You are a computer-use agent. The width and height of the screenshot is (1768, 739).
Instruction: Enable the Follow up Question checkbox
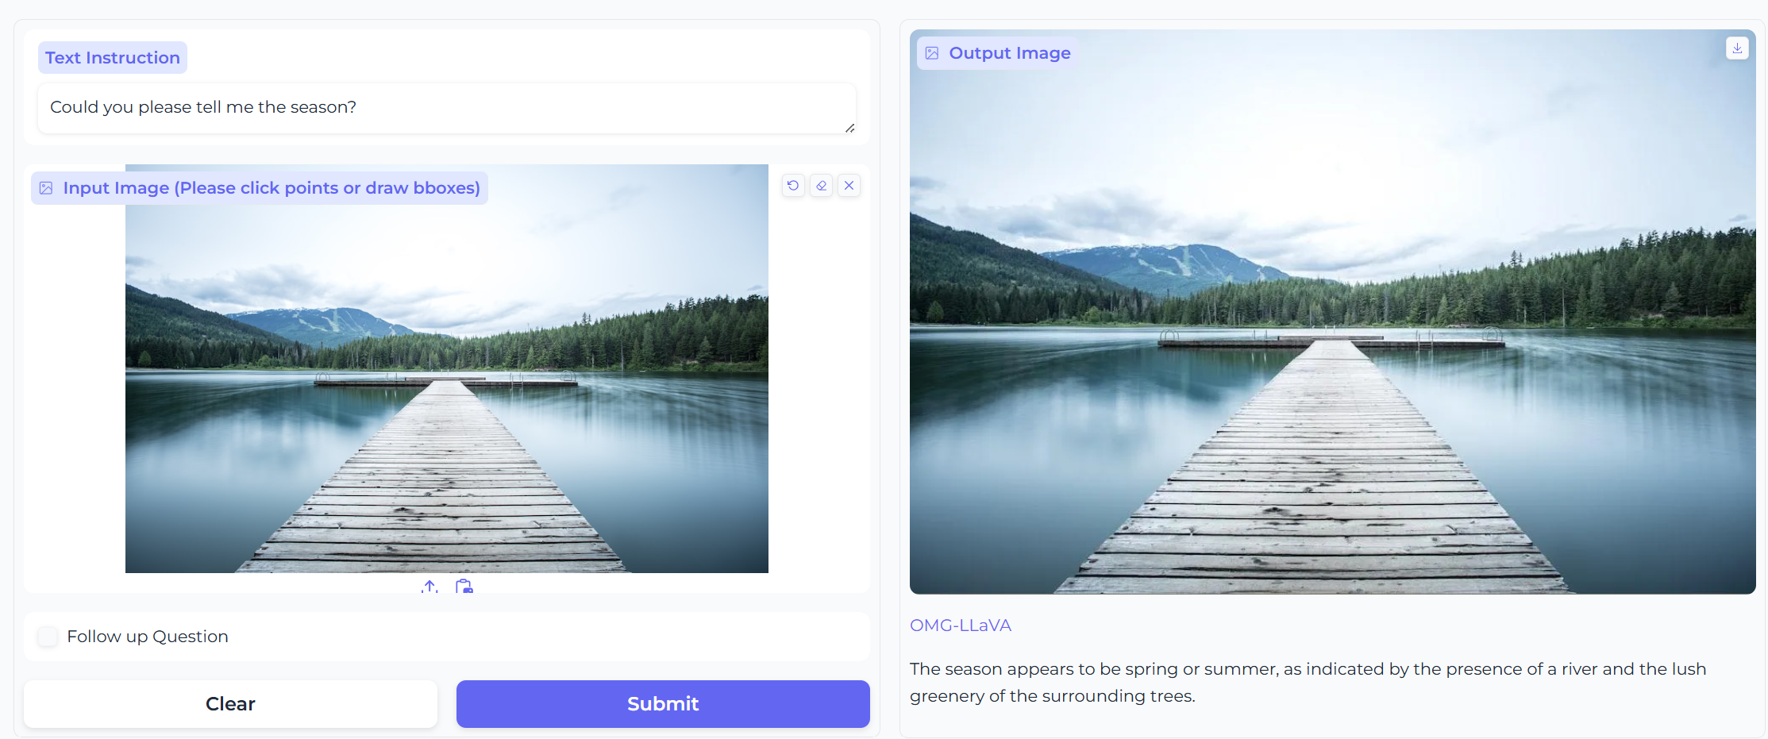click(x=48, y=637)
